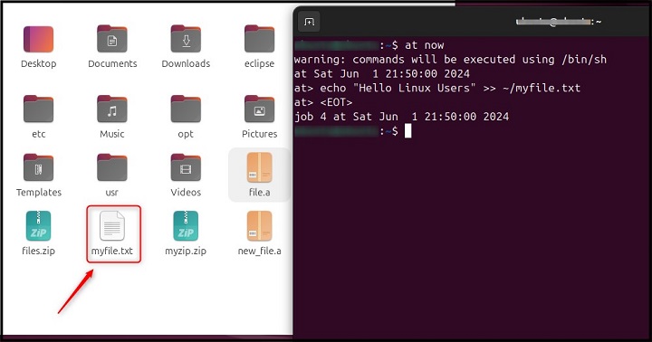Open a new terminal tab button

click(309, 22)
